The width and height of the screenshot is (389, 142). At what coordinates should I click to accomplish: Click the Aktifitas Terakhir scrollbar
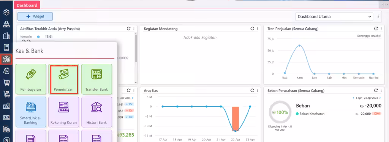[x=136, y=58]
